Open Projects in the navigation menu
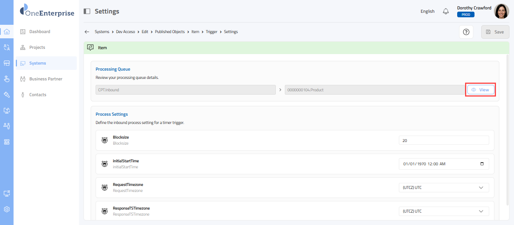The image size is (514, 225). point(37,47)
